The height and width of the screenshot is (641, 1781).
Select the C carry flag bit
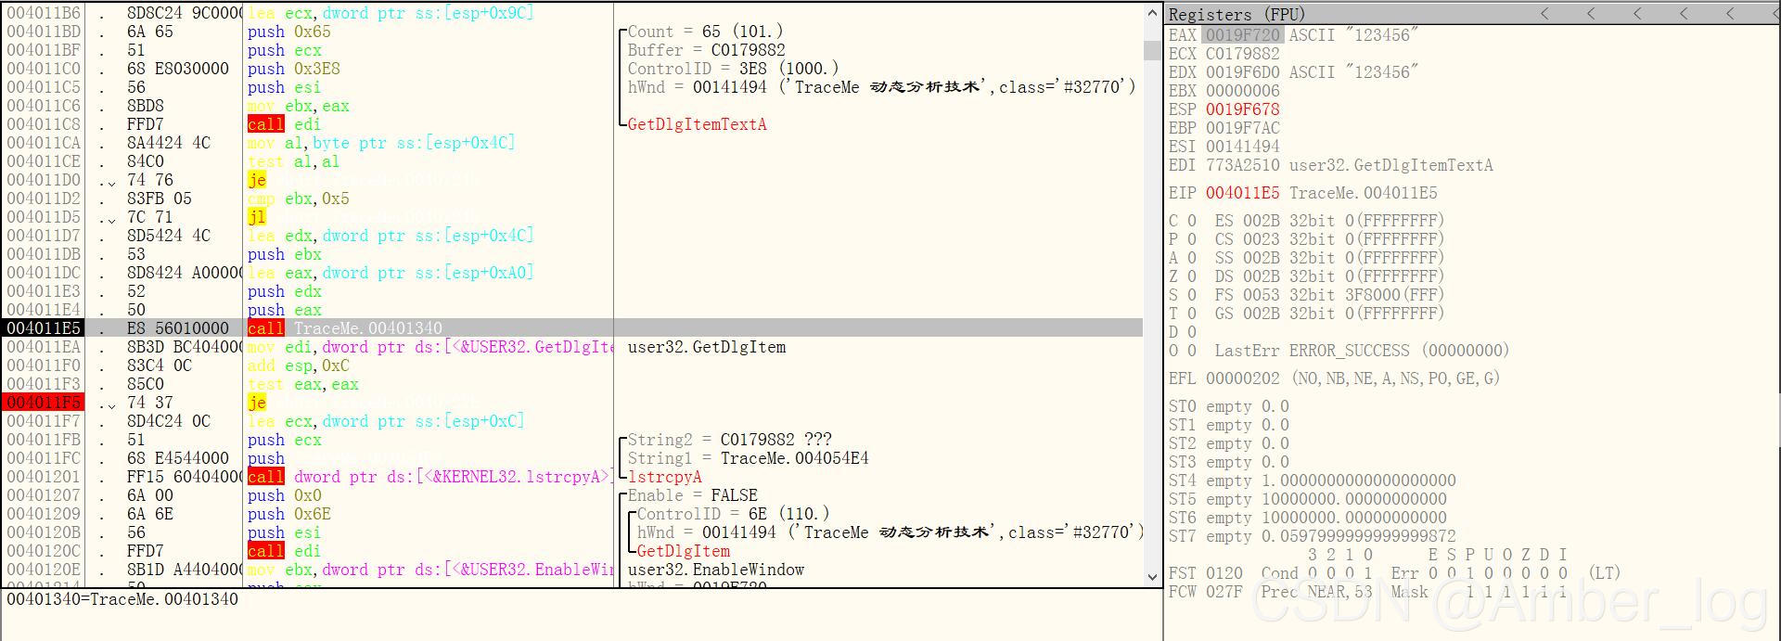click(1192, 221)
